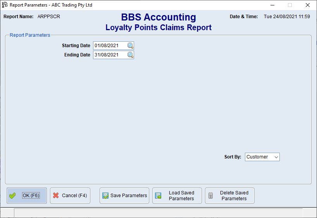Screen dimensions: 317x218
Task: Click the empty status bar panel
Action: point(158,213)
